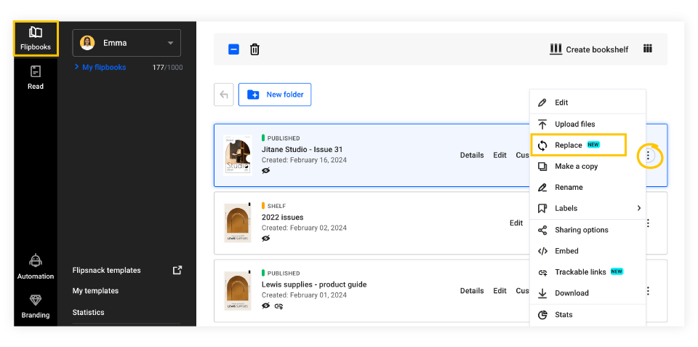Click the Create bookshelf button
The height and width of the screenshot is (347, 698).
point(589,49)
